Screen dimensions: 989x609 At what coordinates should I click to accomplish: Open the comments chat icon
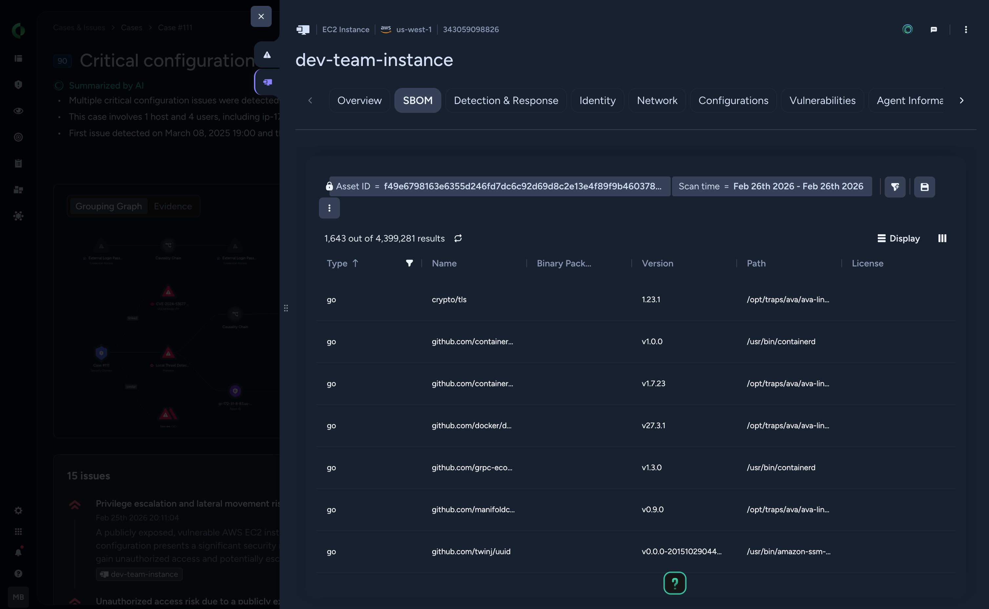[x=934, y=30]
